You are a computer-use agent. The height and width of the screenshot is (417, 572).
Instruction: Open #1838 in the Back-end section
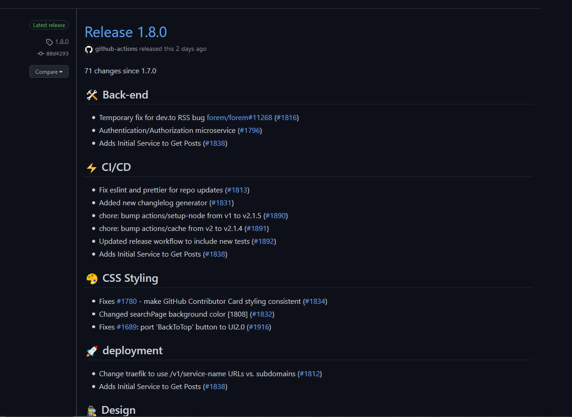pyautogui.click(x=215, y=143)
